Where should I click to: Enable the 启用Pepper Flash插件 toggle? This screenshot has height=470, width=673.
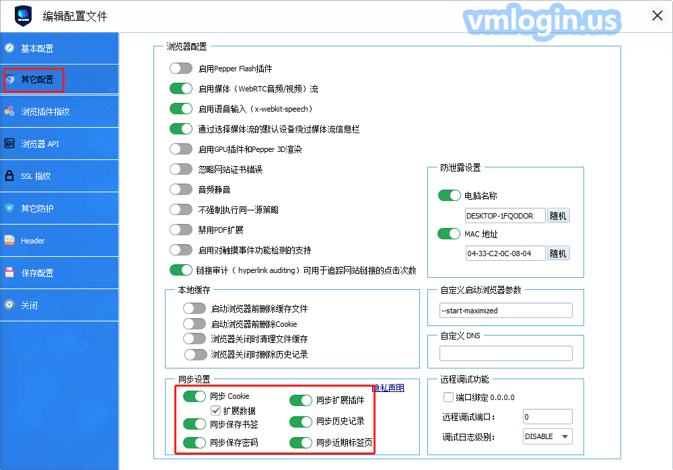pos(181,69)
